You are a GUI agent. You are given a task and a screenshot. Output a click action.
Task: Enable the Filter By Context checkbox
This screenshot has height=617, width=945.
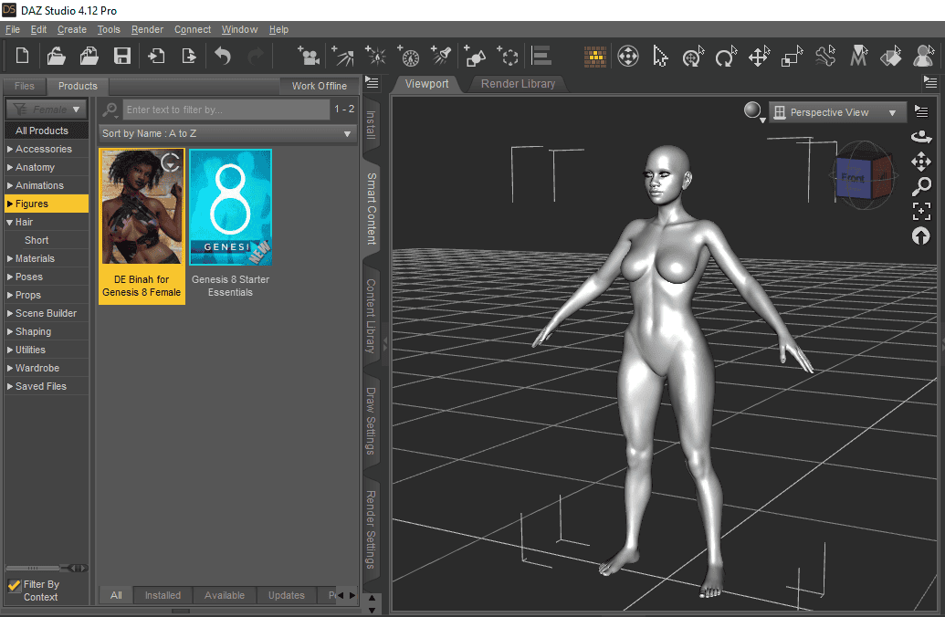[13, 585]
